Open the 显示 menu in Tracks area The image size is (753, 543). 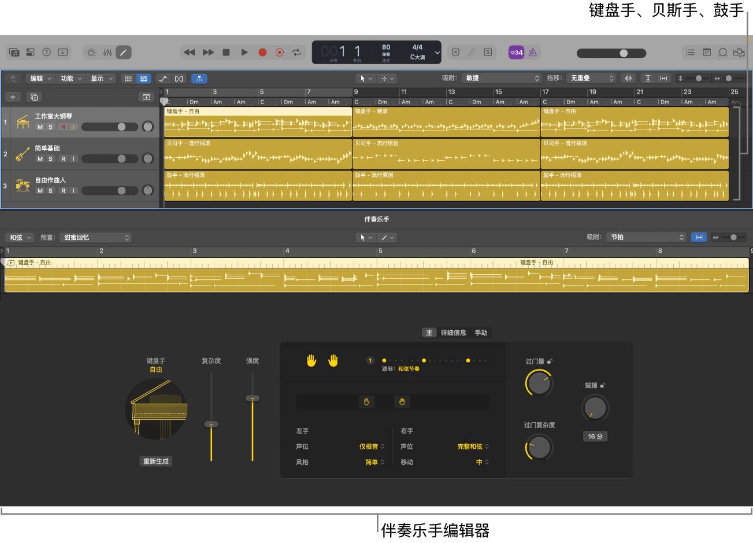click(x=101, y=79)
